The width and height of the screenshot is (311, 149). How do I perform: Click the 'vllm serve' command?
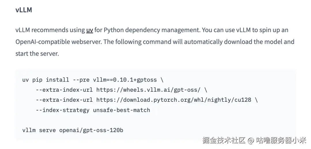pos(39,130)
